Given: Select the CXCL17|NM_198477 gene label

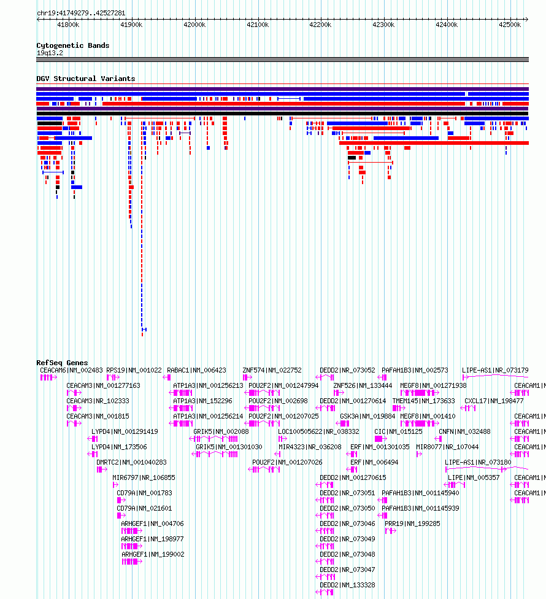Looking at the screenshot, I should [494, 401].
